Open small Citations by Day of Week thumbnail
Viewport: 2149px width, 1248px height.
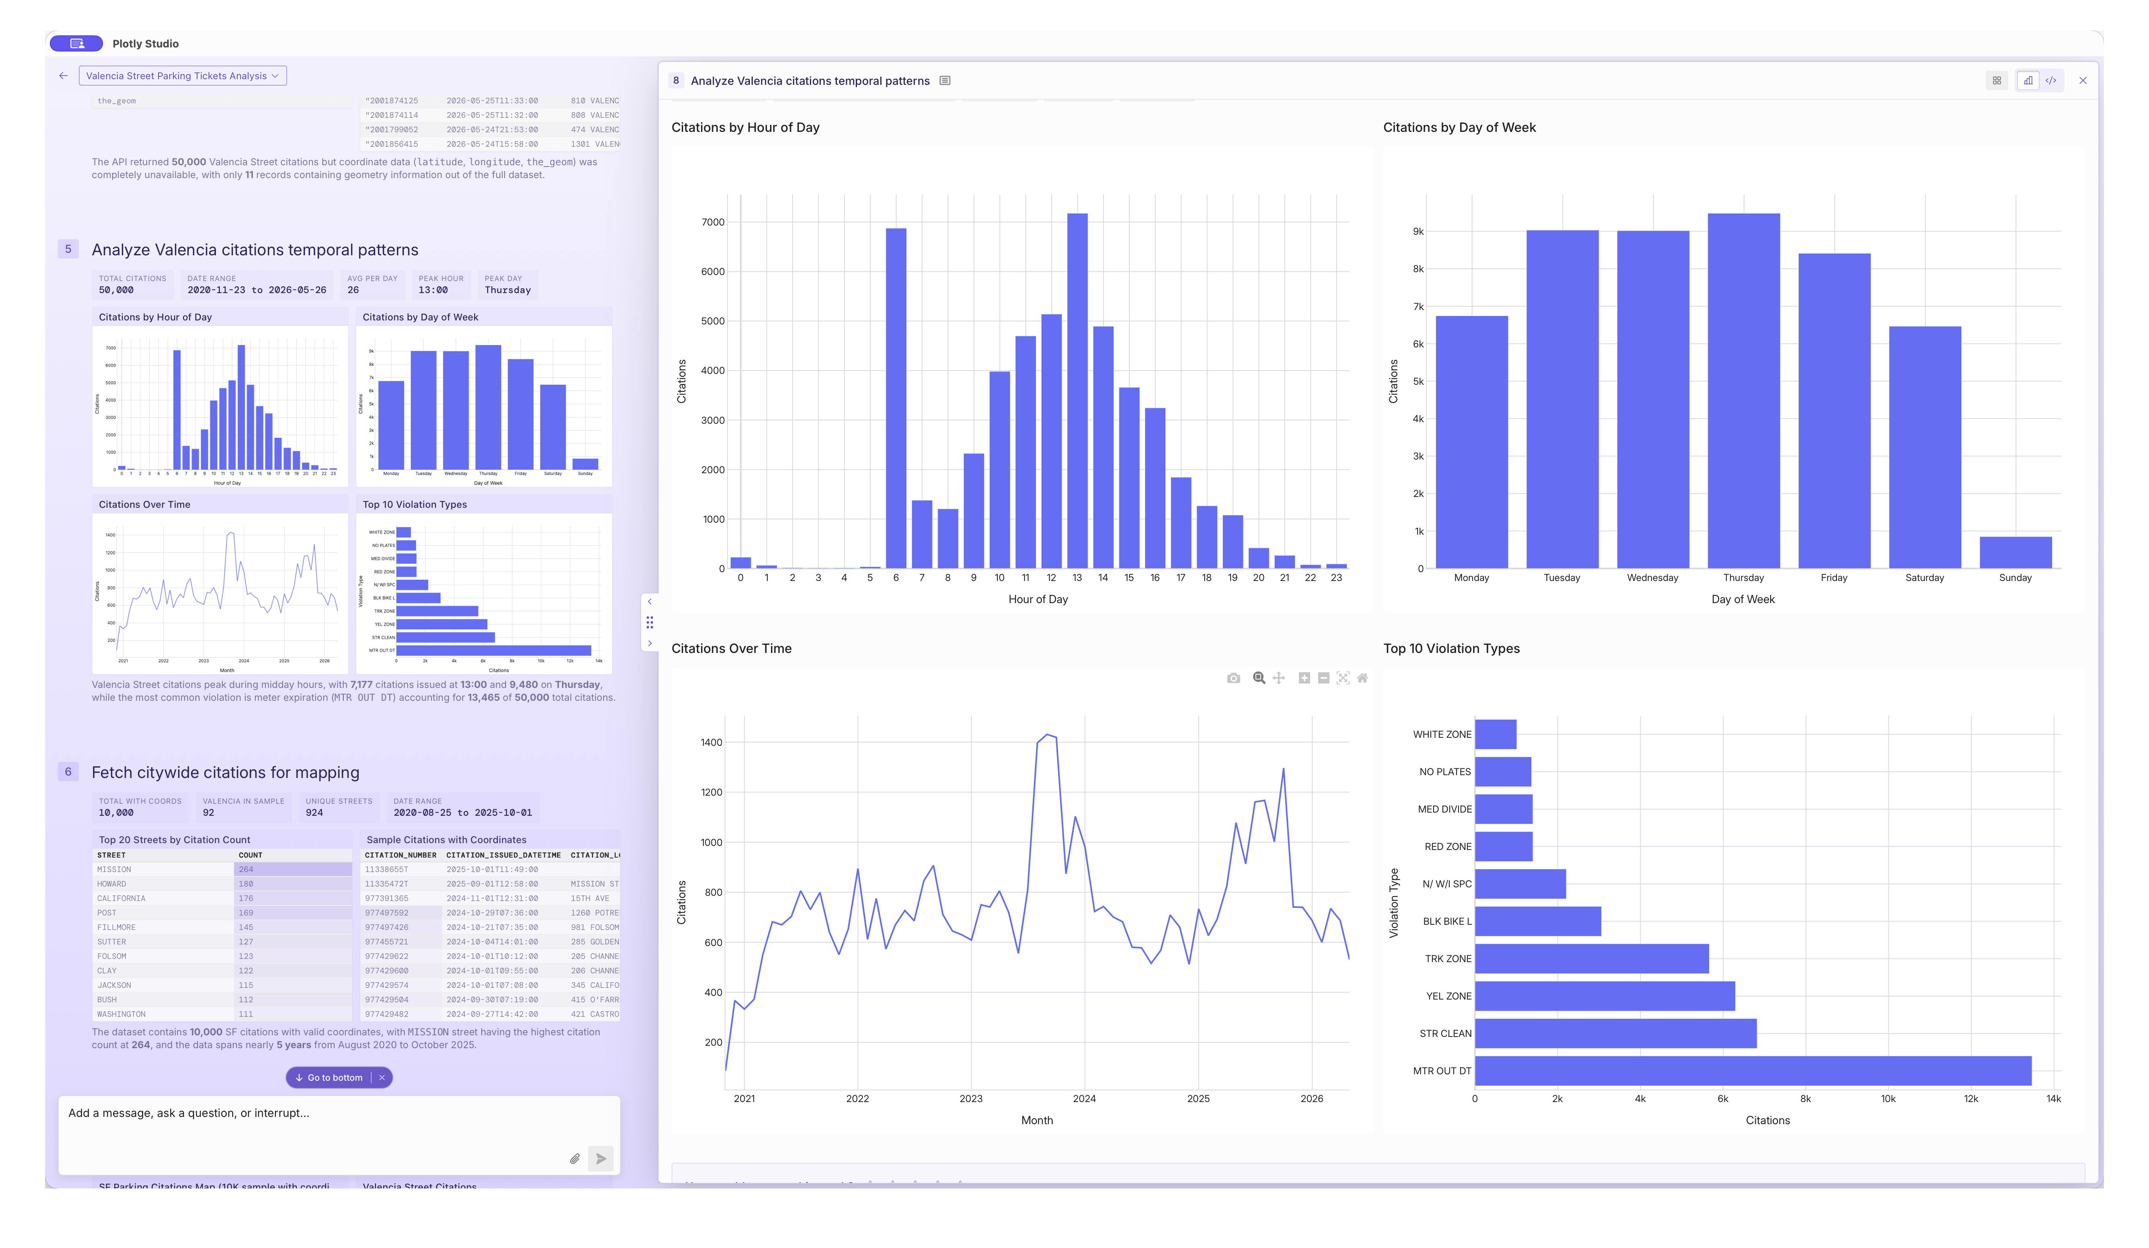(x=485, y=397)
